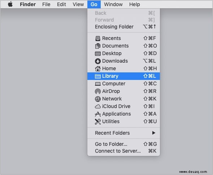Click the iCloud Drive cloud icon
Screen dimensions: 213x175
98,107
